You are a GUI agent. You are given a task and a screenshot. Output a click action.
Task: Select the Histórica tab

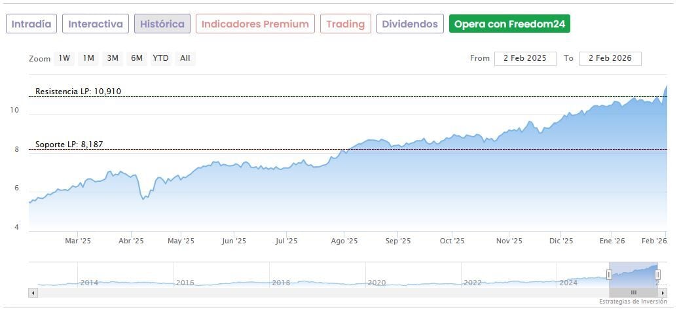162,24
